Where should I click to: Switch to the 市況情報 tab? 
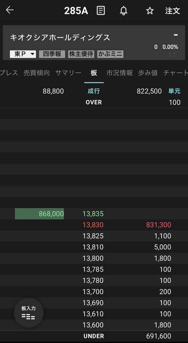tap(120, 73)
